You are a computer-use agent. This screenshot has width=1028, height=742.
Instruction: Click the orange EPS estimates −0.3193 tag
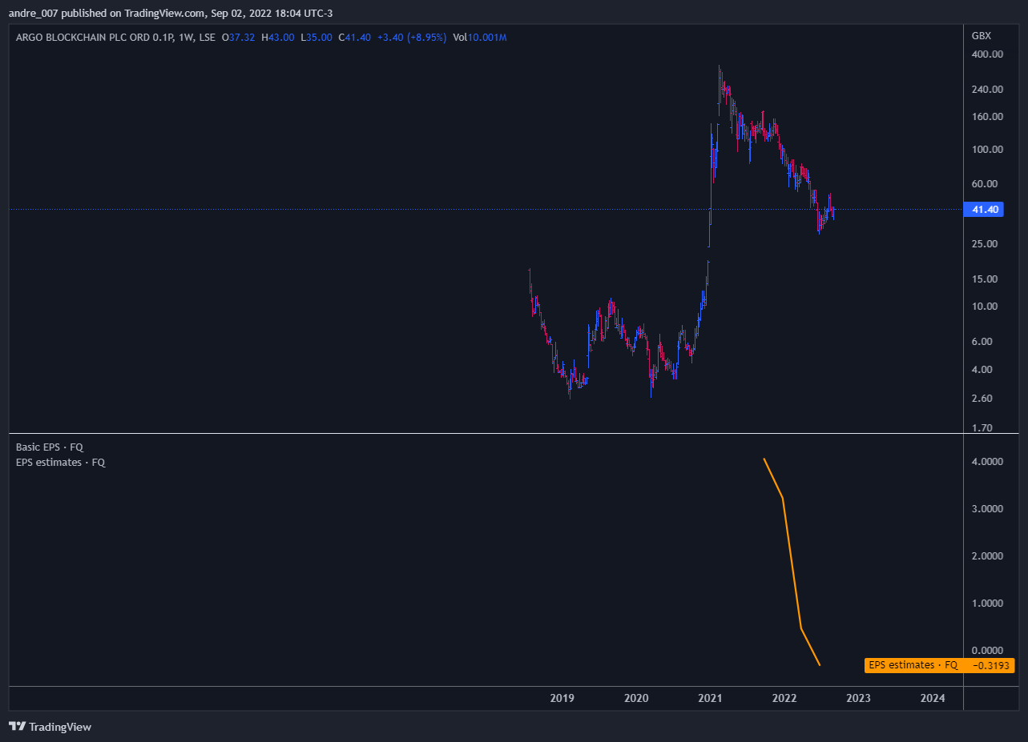tap(939, 665)
